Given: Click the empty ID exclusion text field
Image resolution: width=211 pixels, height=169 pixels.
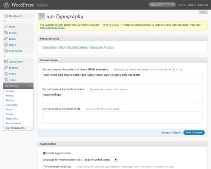Looking at the screenshot, I should (x=122, y=117).
